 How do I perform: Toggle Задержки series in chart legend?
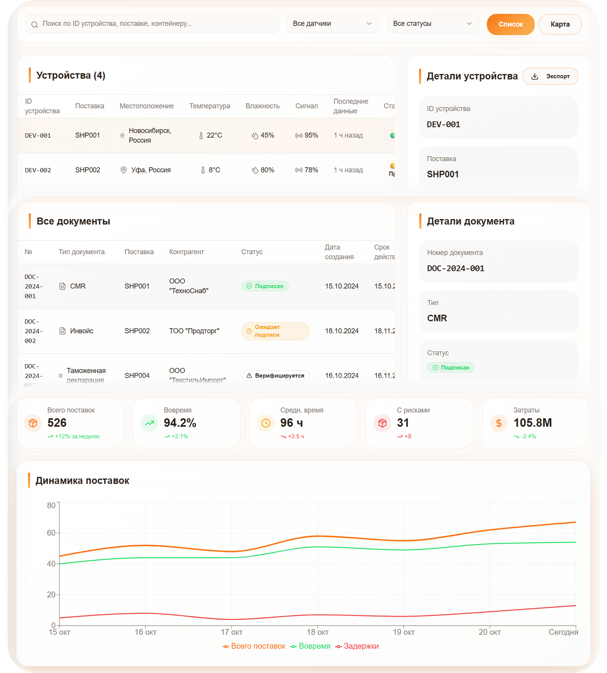click(357, 646)
